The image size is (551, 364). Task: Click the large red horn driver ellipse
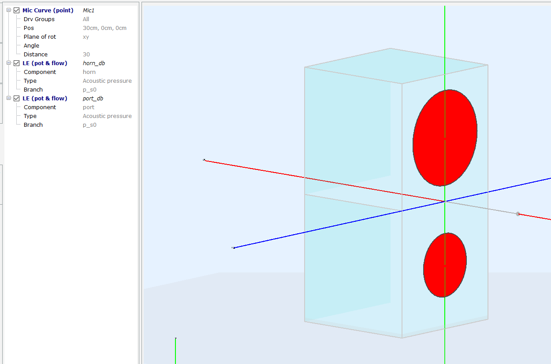pyautogui.click(x=445, y=138)
